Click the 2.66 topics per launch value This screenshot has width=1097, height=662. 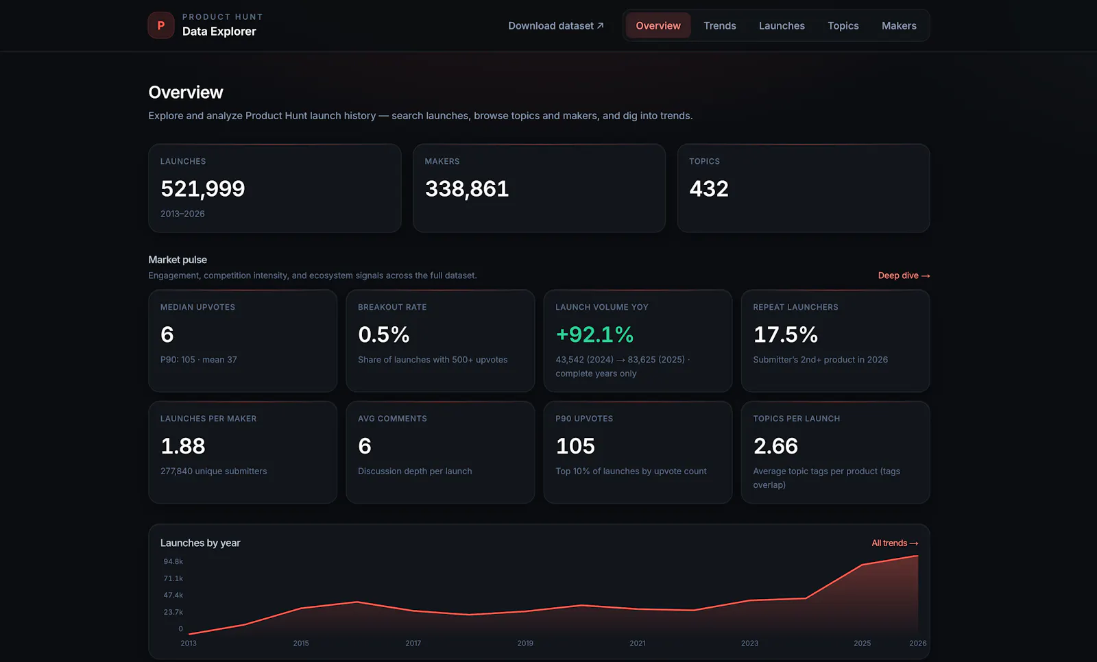[775, 446]
